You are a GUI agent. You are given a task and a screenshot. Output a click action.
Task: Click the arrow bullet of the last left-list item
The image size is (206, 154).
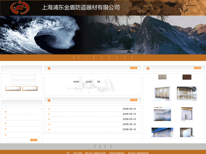pyautogui.click(x=5, y=135)
